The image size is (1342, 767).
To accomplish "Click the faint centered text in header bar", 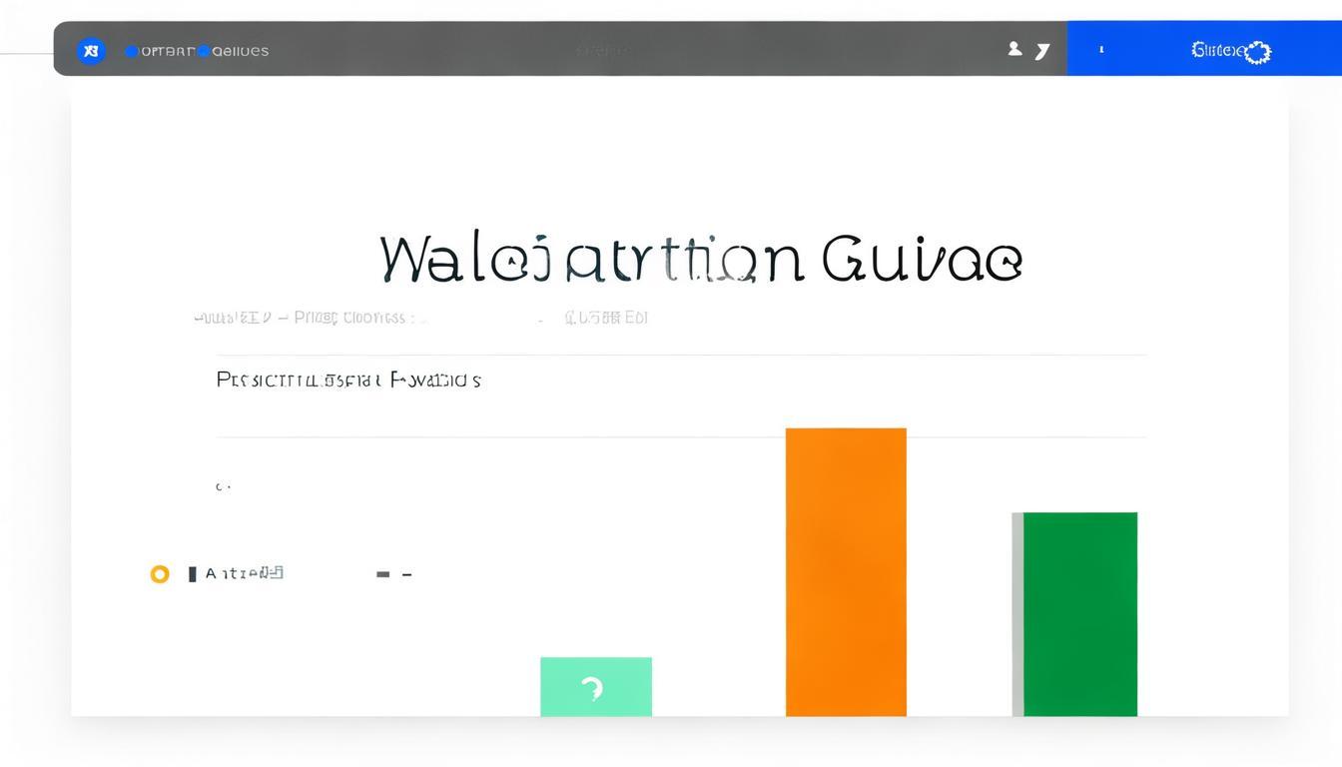I will click(x=602, y=50).
